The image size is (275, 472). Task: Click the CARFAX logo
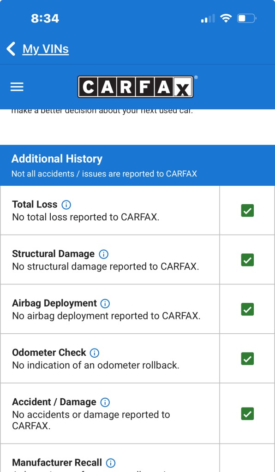point(136,87)
